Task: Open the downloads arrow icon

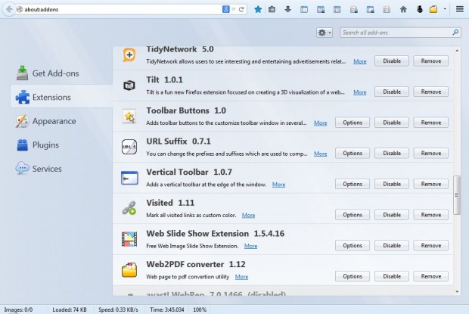Action: (x=287, y=9)
